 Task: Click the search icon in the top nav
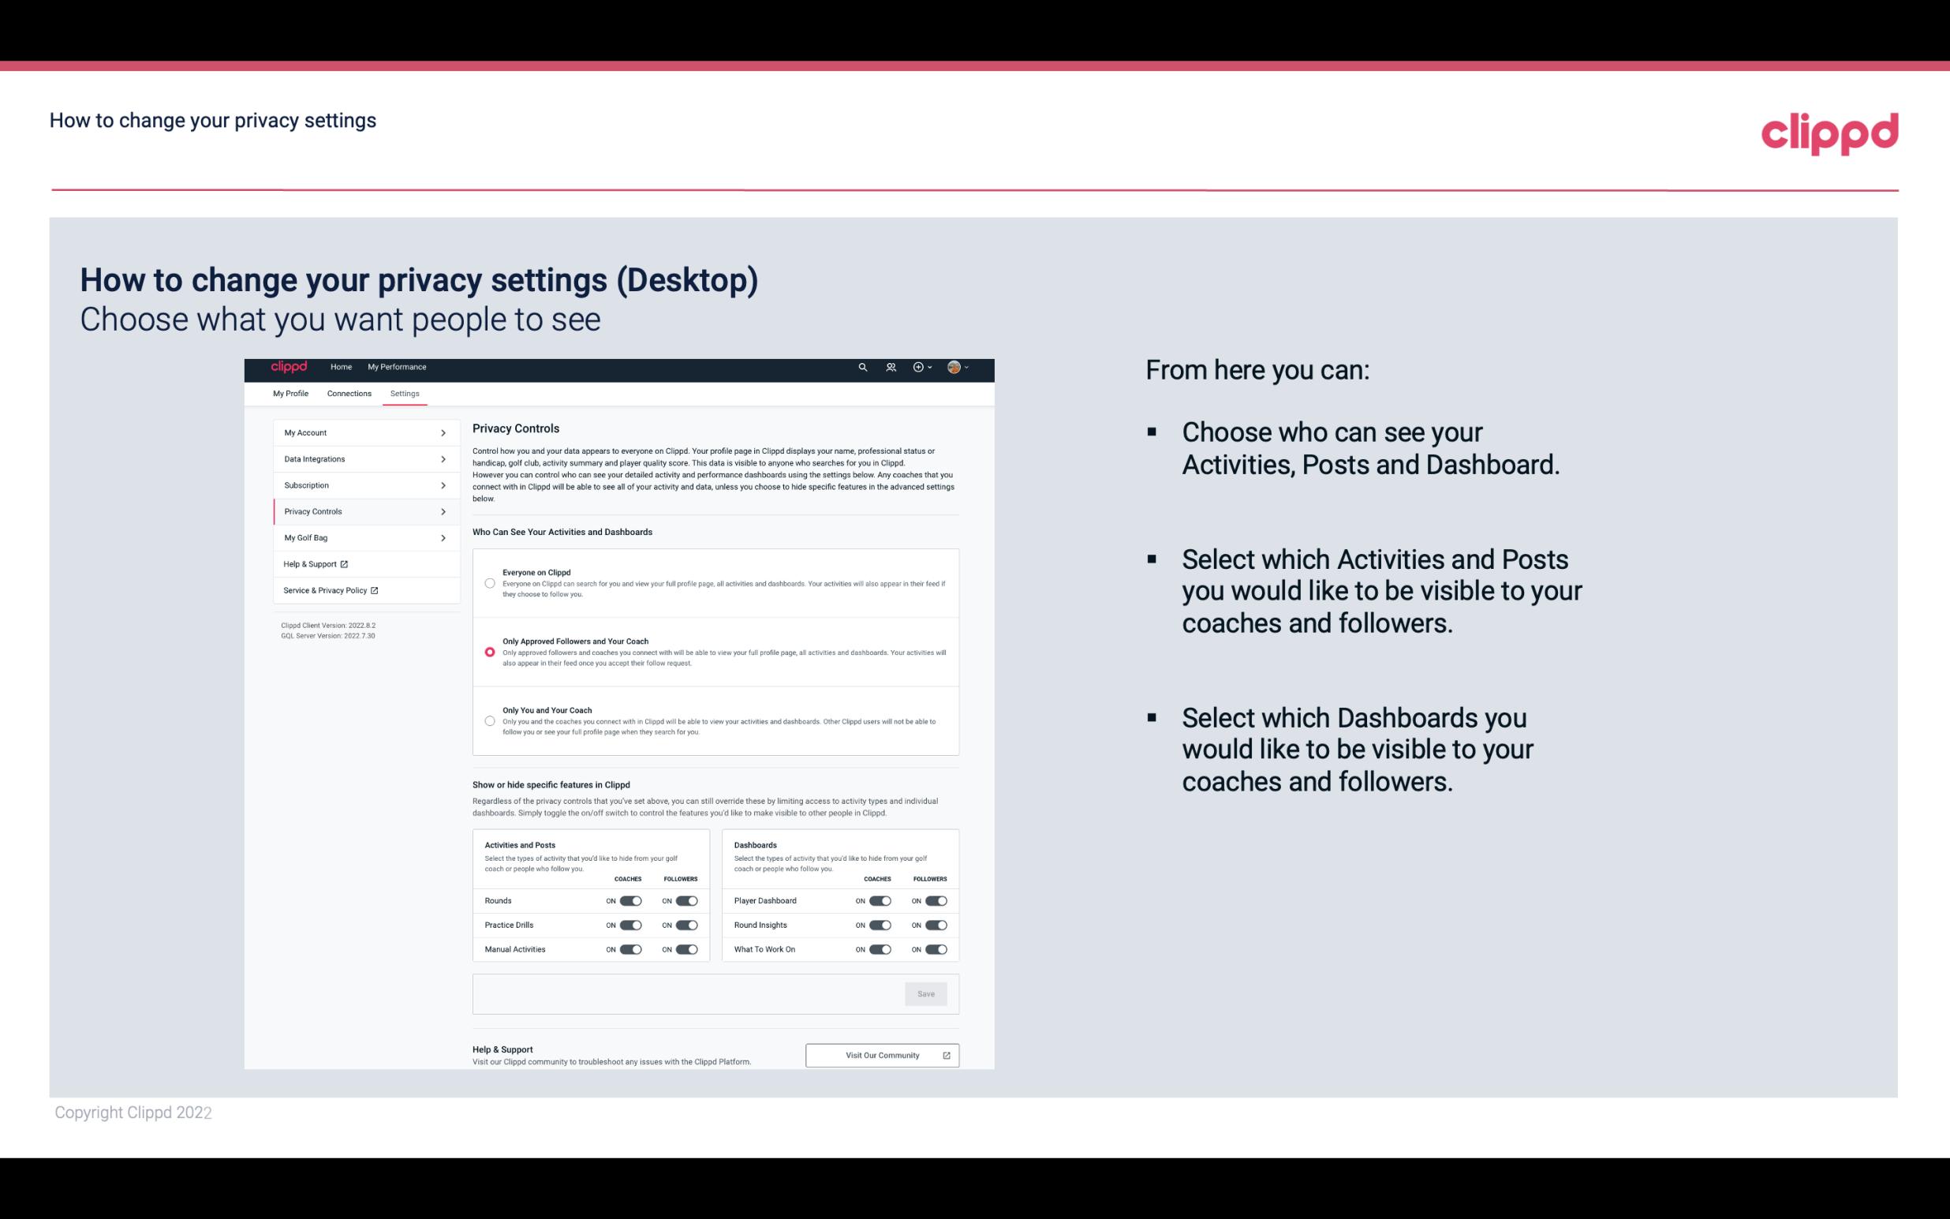(x=861, y=367)
